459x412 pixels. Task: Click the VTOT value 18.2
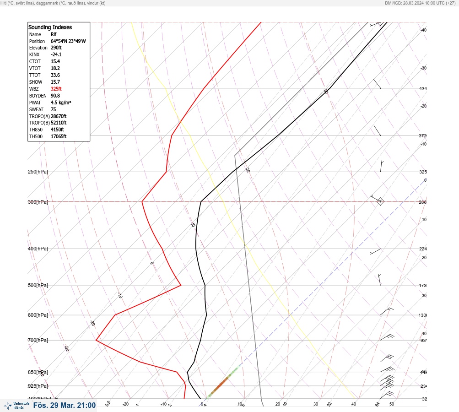click(55, 68)
